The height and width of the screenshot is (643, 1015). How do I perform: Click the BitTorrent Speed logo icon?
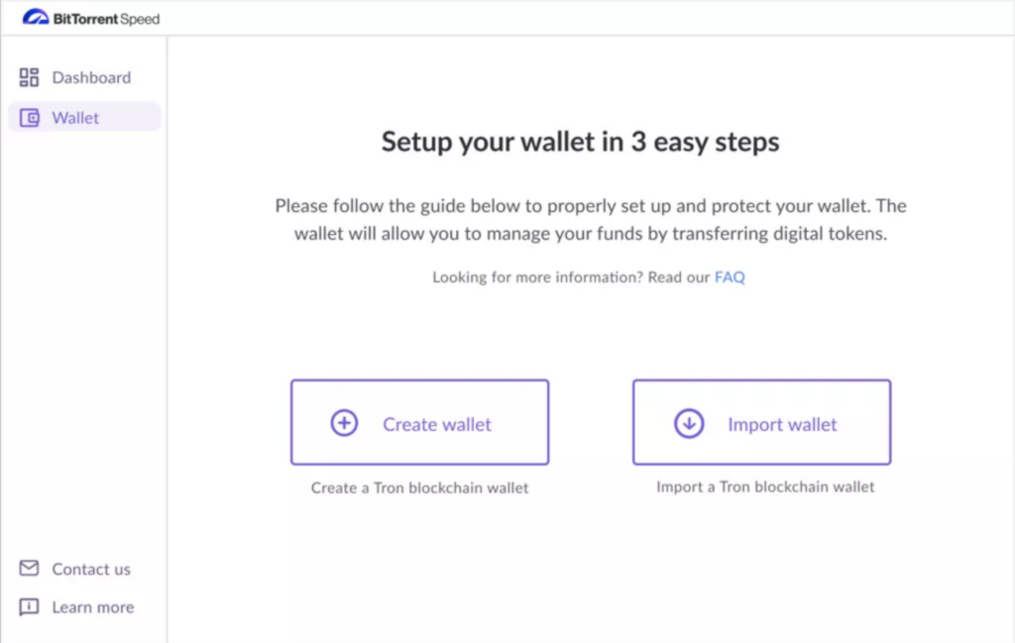(x=36, y=18)
